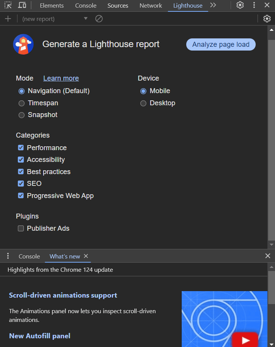
Task: Open the (new report) dropdown
Action: pos(55,19)
